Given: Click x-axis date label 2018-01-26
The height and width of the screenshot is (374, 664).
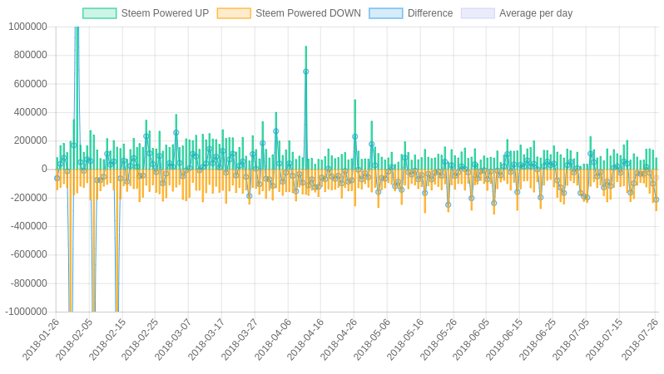Looking at the screenshot, I should click(40, 340).
